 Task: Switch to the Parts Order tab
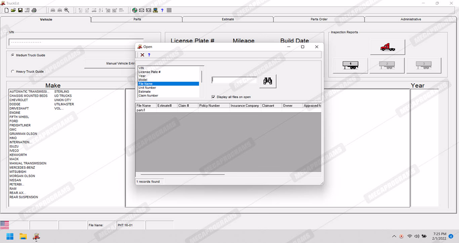coord(319,19)
